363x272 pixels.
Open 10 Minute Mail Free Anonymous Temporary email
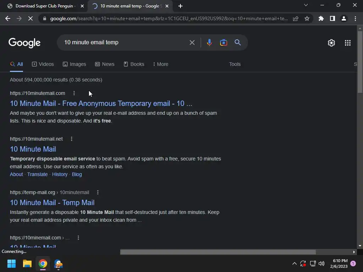[101, 103]
